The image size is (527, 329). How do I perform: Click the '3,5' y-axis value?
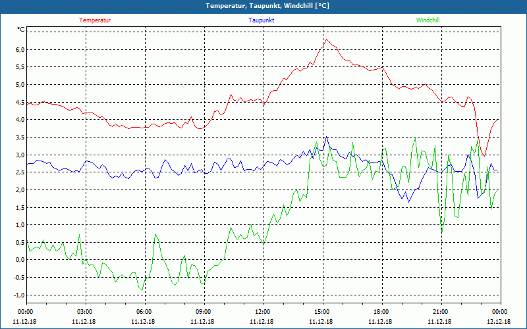20,138
